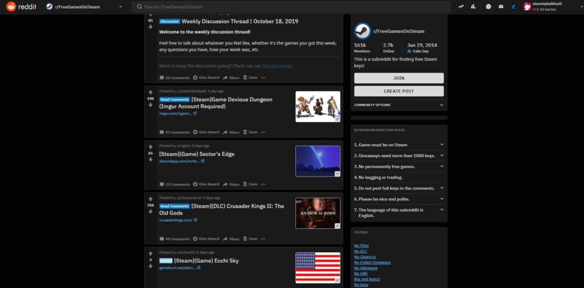Give Award to the Sector's Edge post
The width and height of the screenshot is (584, 288).
[x=206, y=184]
